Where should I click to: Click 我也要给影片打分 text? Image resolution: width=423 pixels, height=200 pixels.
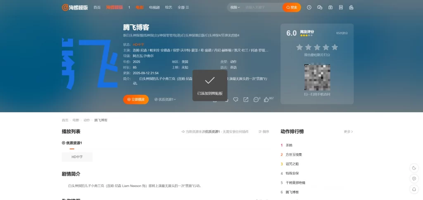pos(317,55)
